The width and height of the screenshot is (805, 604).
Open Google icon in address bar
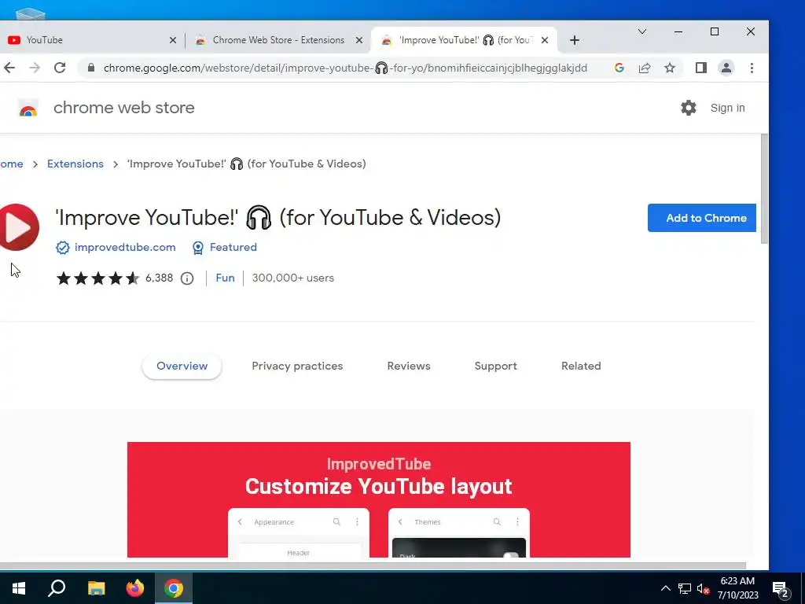coord(619,68)
